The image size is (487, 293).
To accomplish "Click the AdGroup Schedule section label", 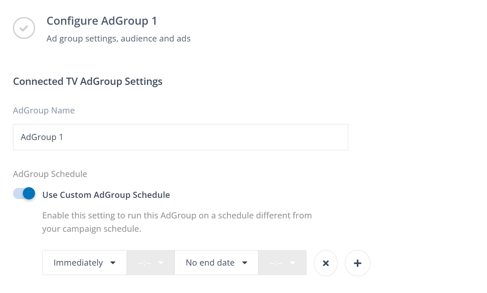I will click(50, 174).
